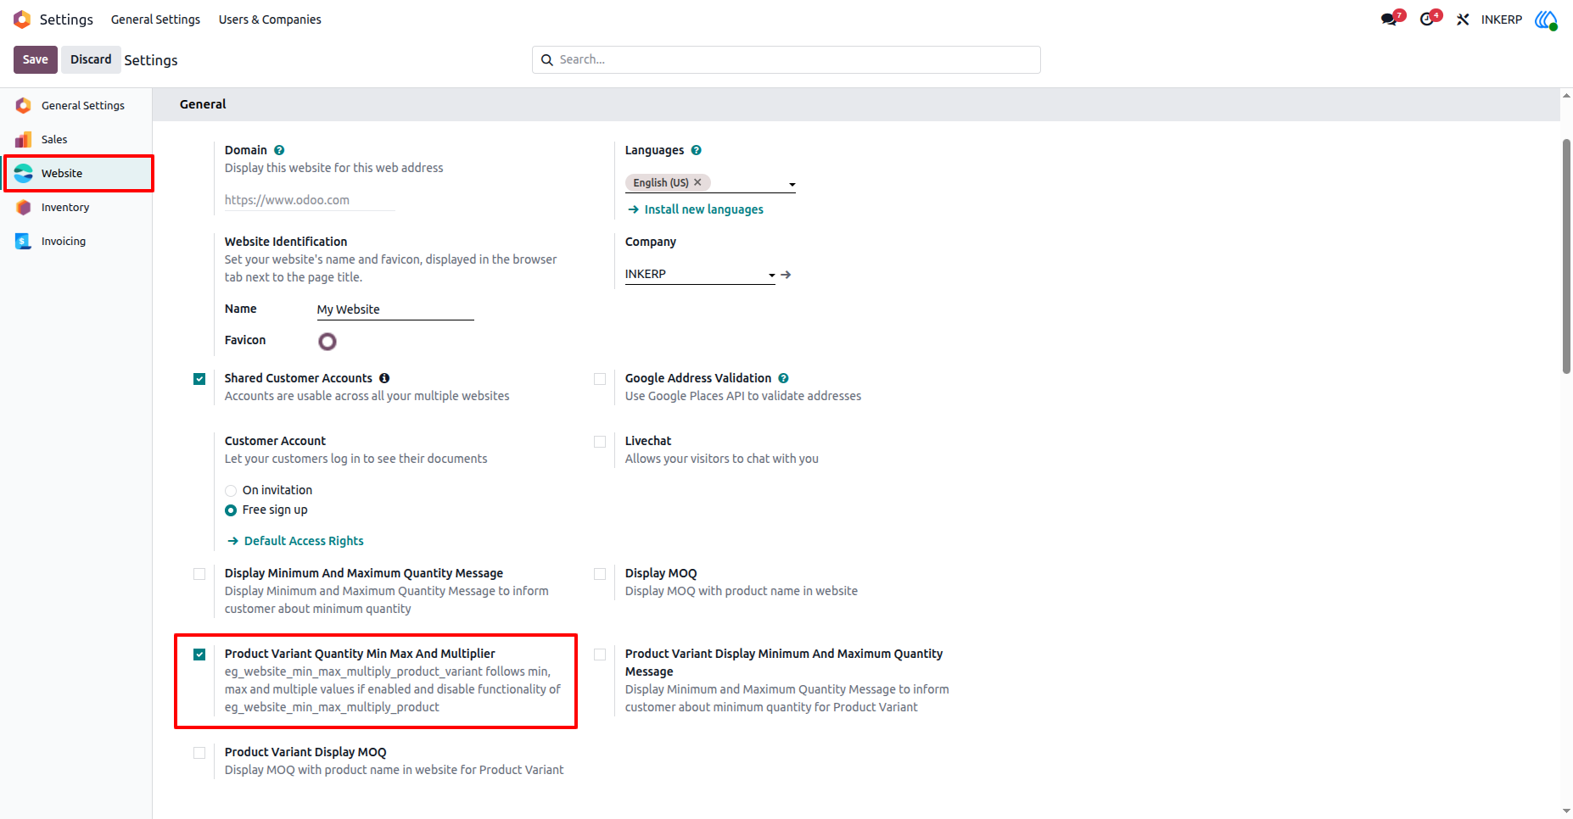This screenshot has width=1573, height=819.
Task: Open the General Settings sidebar section
Action: tap(76, 105)
